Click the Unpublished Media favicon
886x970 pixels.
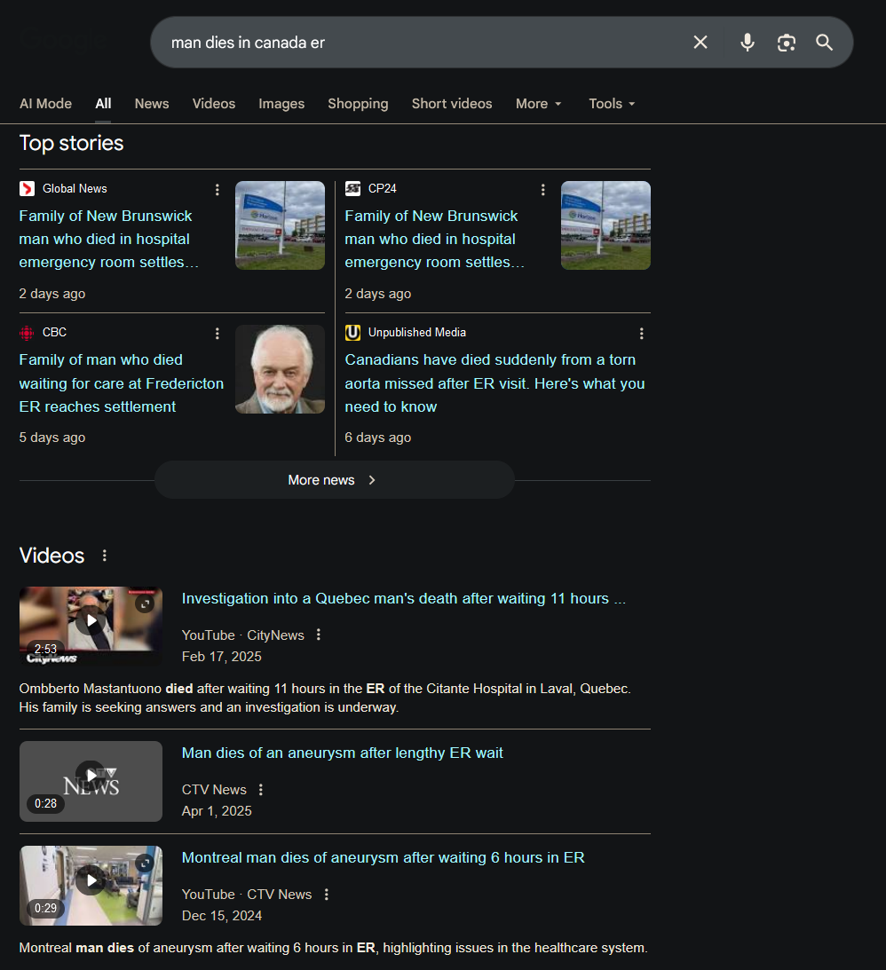pyautogui.click(x=352, y=333)
